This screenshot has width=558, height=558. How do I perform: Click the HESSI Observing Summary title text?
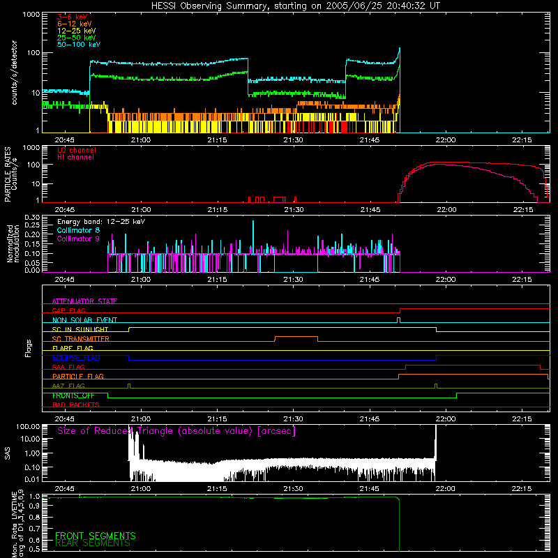(x=296, y=6)
